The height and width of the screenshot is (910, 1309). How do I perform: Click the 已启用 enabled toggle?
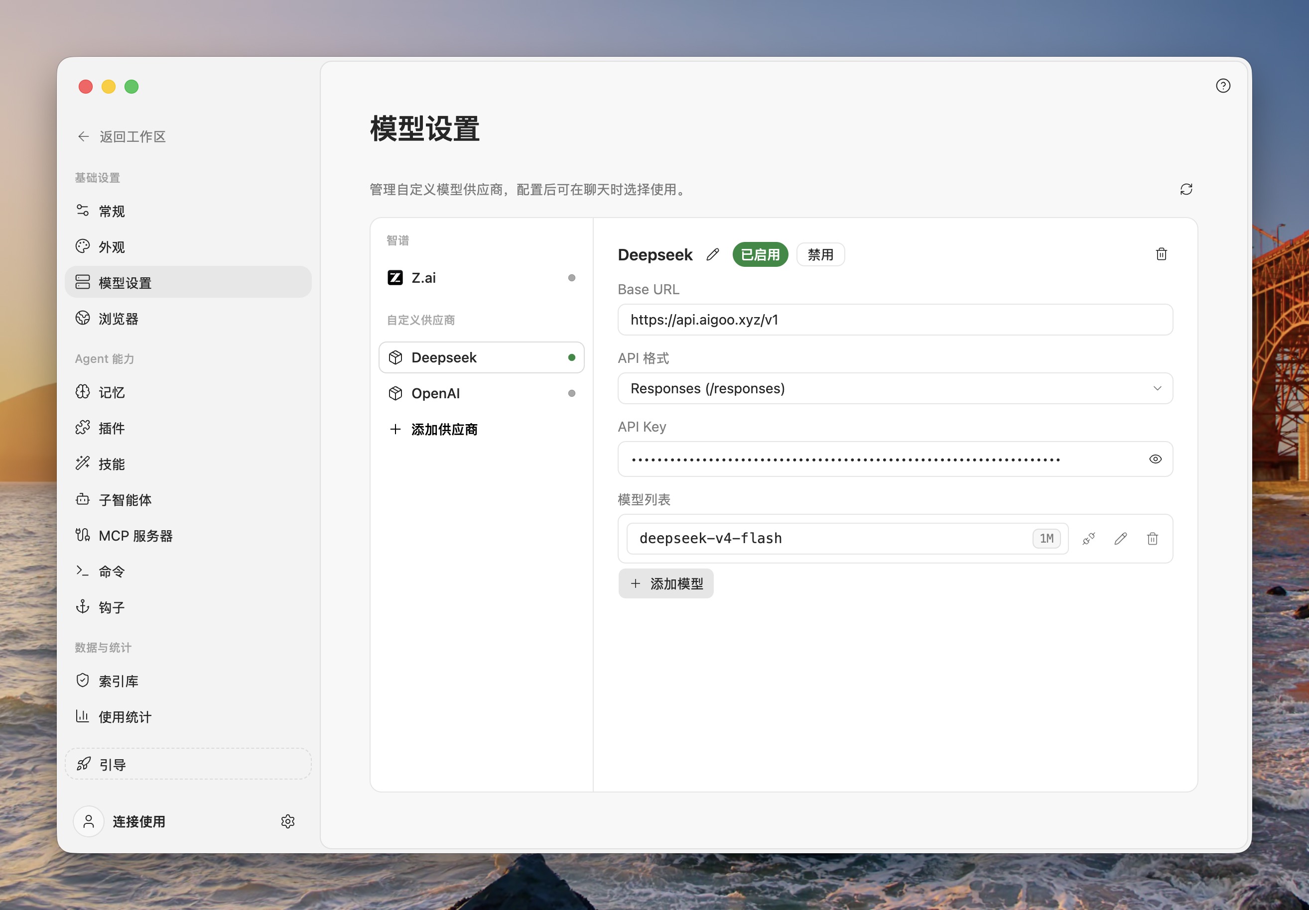point(760,254)
